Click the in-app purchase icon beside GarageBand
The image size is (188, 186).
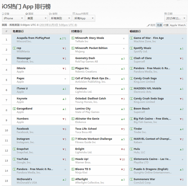click(14, 109)
